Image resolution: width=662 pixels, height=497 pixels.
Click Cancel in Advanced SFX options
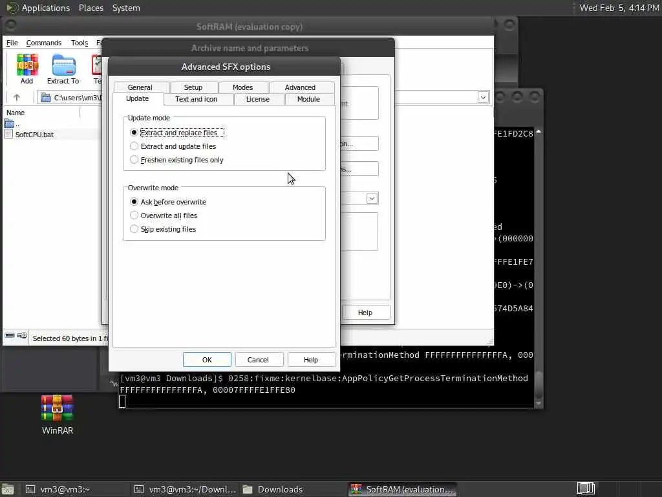coord(258,360)
